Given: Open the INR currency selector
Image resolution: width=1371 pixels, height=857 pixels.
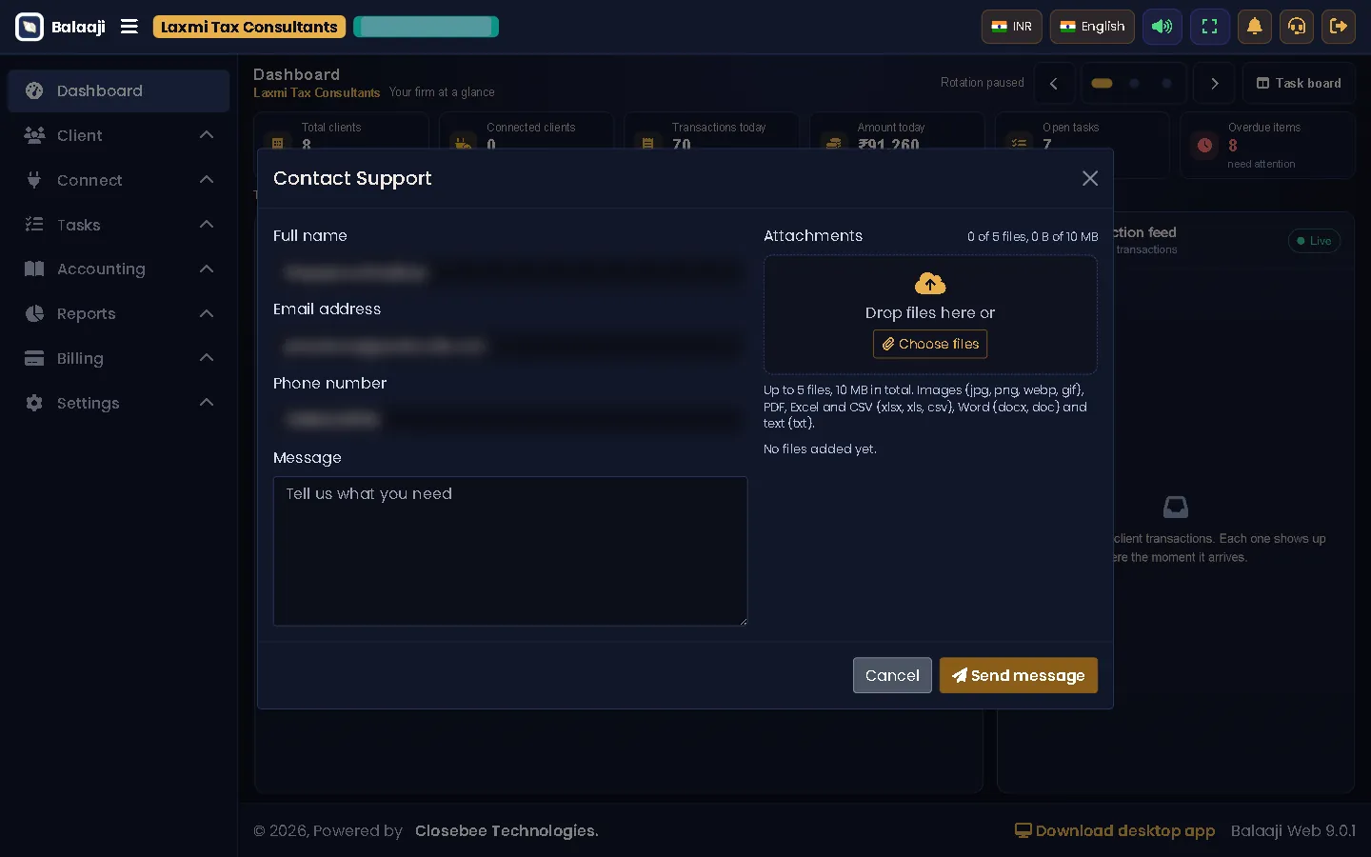Looking at the screenshot, I should 1012,27.
